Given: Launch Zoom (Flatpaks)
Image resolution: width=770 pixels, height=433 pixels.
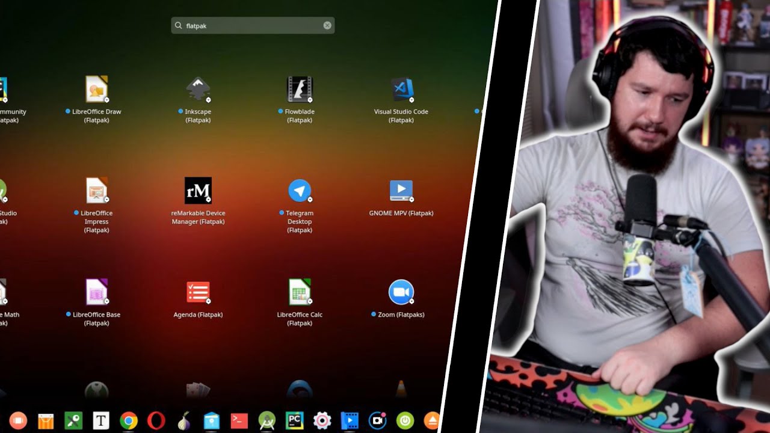Looking at the screenshot, I should (401, 292).
